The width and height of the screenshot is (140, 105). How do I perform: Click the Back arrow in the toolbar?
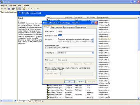pyautogui.click(x=2, y=9)
